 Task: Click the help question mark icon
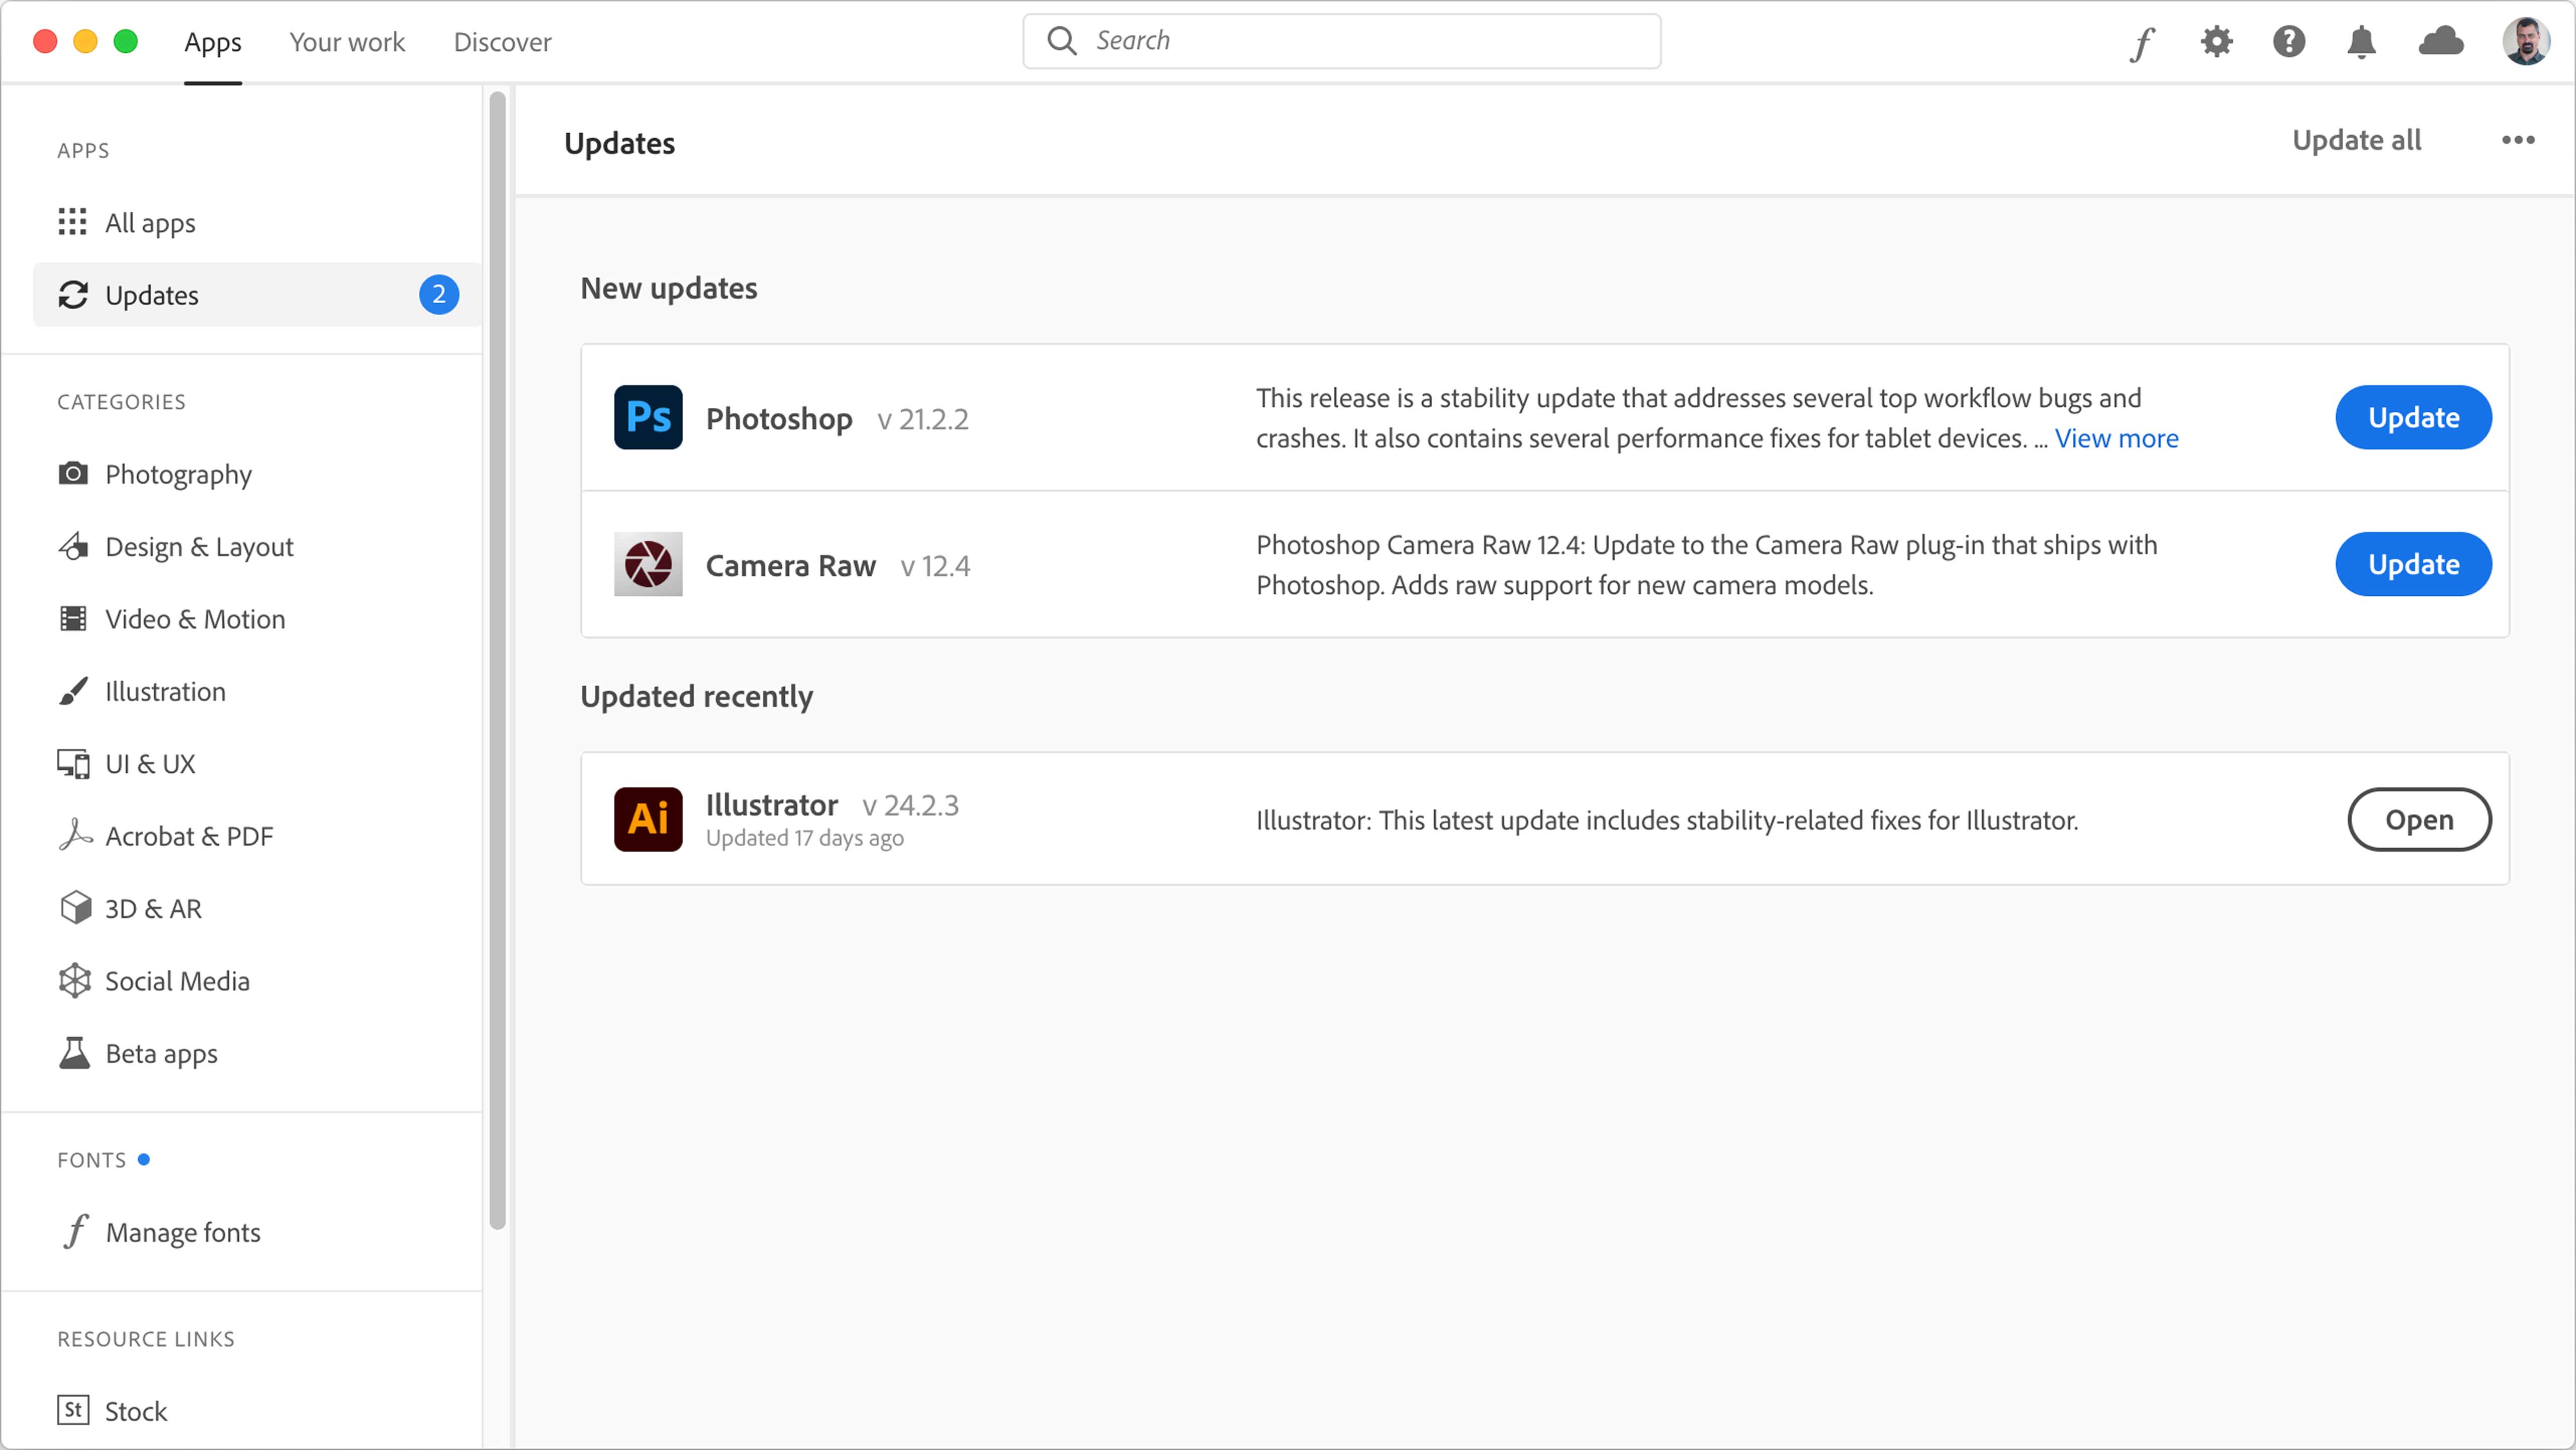tap(2289, 42)
